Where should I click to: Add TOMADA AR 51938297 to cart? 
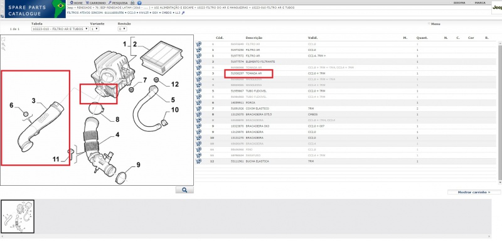[x=198, y=73]
